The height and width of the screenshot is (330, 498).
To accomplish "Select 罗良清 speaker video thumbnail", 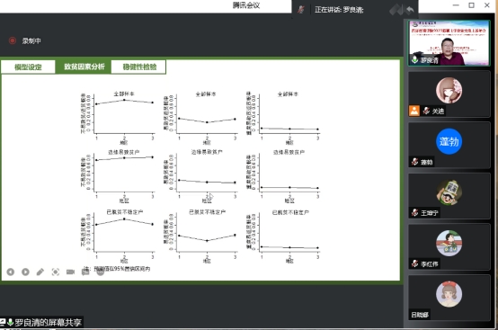I will 449,43.
